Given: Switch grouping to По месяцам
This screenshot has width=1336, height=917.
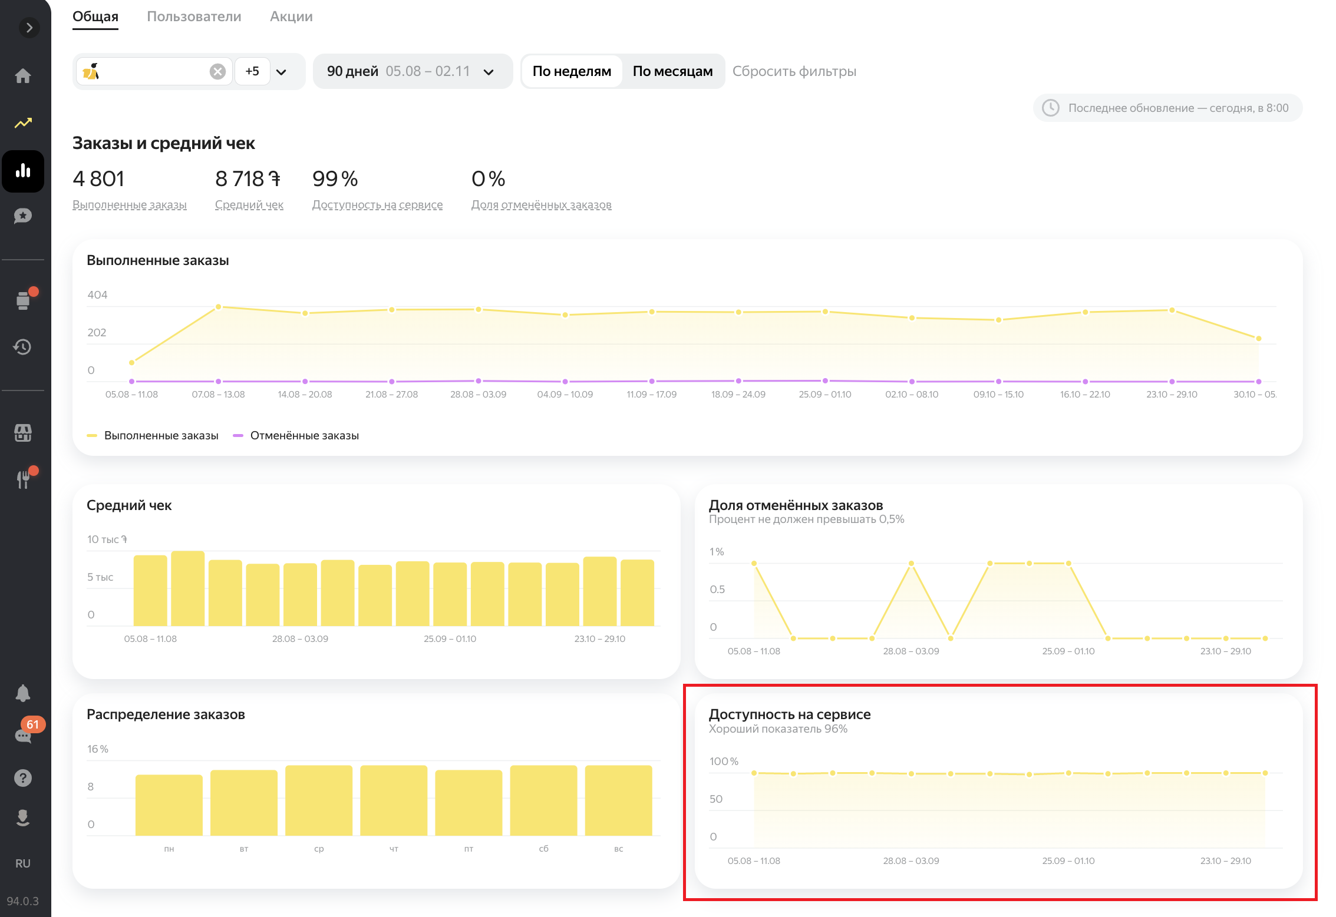Looking at the screenshot, I should [672, 71].
